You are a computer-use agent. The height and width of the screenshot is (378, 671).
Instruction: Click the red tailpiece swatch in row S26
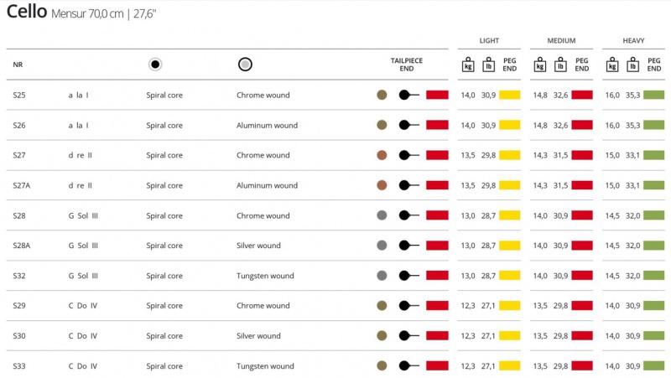tap(437, 125)
